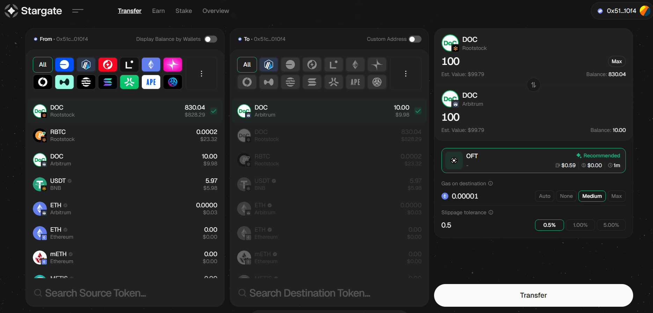Expand more destination chains with three-dot menu
The height and width of the screenshot is (313, 653).
click(x=405, y=74)
